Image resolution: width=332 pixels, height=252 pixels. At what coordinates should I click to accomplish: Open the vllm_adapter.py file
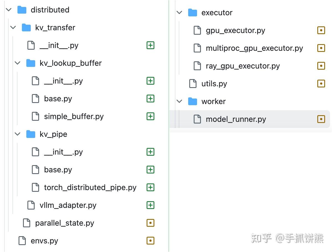tap(68, 205)
